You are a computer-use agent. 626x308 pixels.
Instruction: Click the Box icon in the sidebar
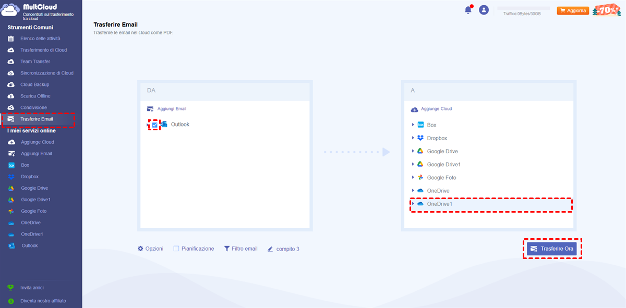[11, 165]
